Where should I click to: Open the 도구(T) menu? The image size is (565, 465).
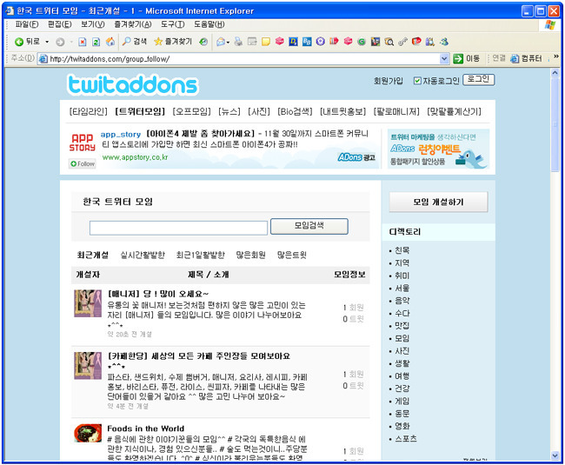click(x=173, y=24)
